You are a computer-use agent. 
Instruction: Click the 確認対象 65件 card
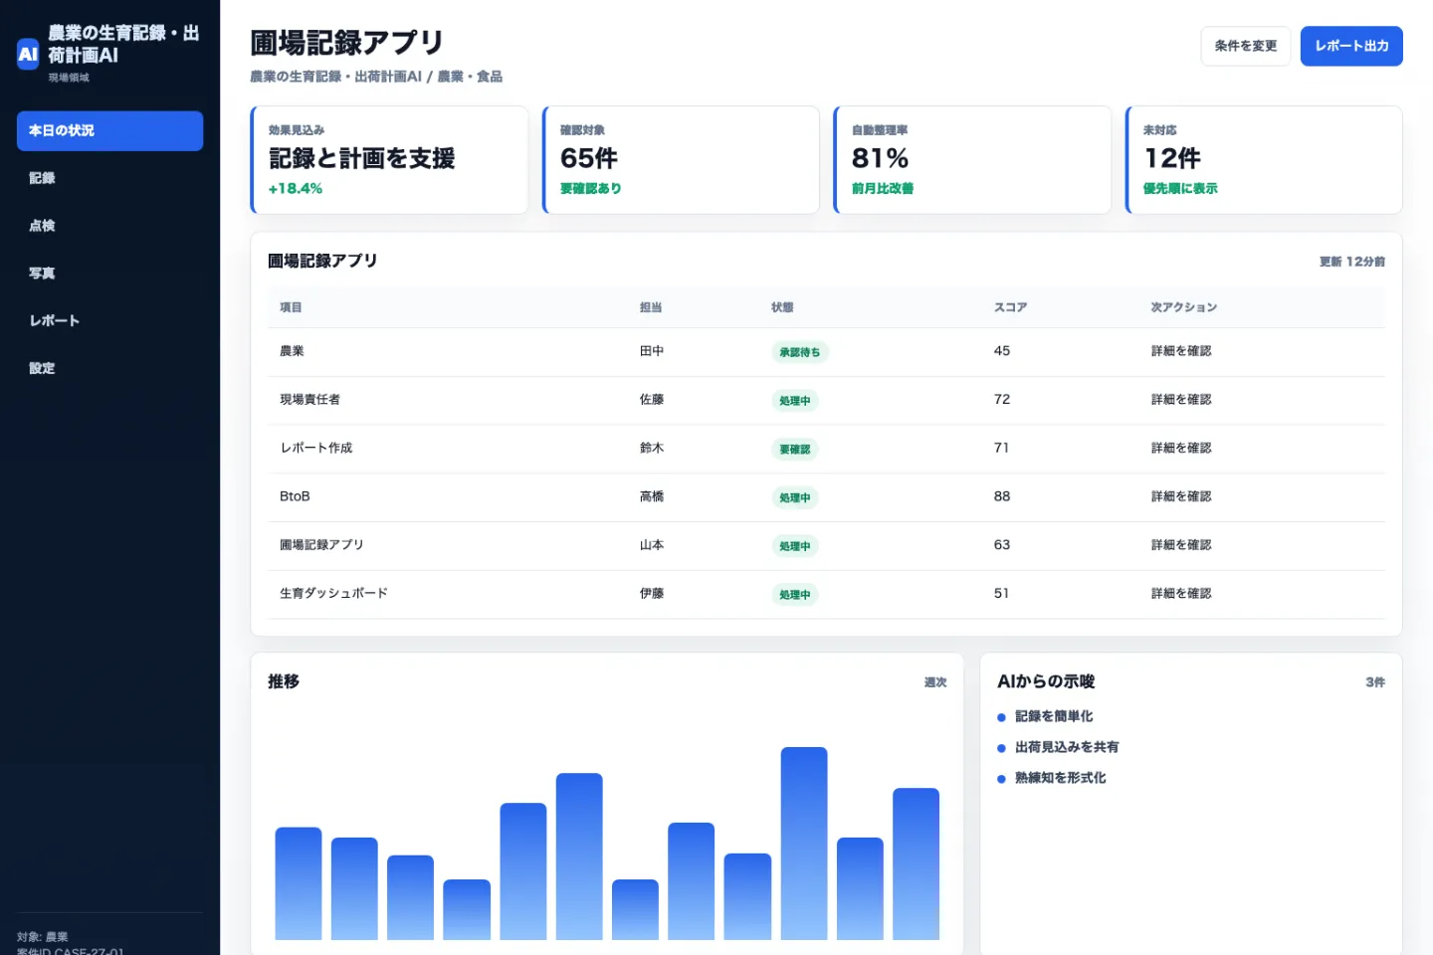pyautogui.click(x=681, y=160)
